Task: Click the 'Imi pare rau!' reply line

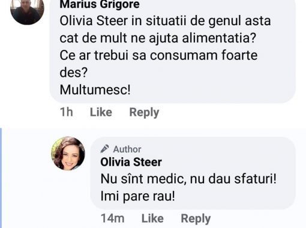Action: click(x=138, y=196)
